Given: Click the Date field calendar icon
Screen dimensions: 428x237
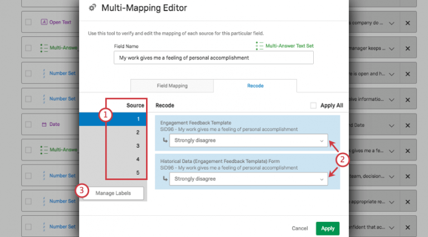Looking at the screenshot, I should pos(44,124).
